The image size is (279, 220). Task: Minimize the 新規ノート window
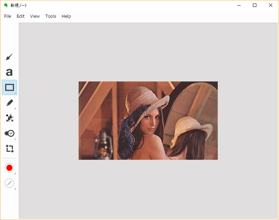[239, 5]
